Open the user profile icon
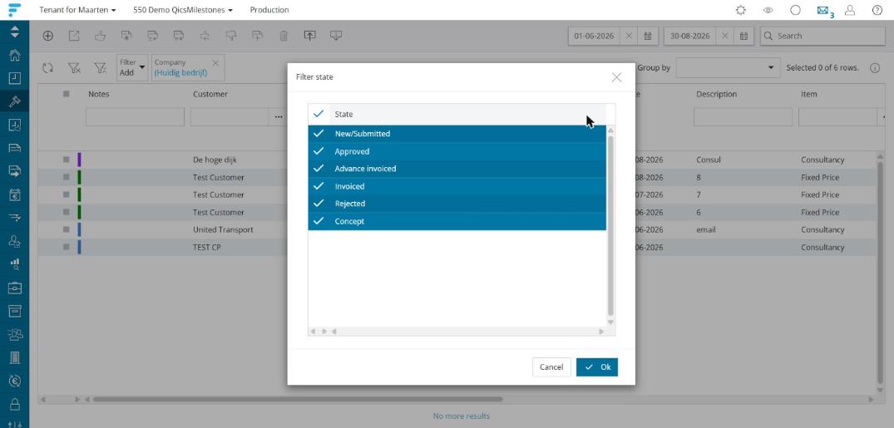894x428 pixels. (x=850, y=10)
